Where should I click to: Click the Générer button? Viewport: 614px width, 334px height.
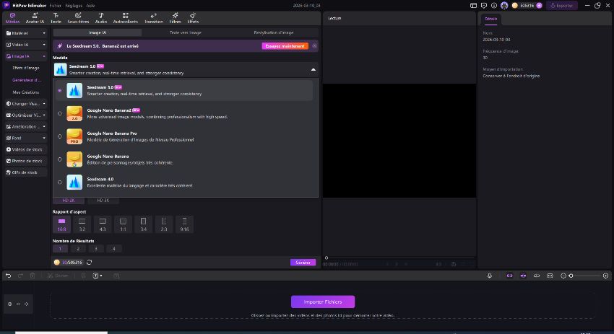[303, 263]
